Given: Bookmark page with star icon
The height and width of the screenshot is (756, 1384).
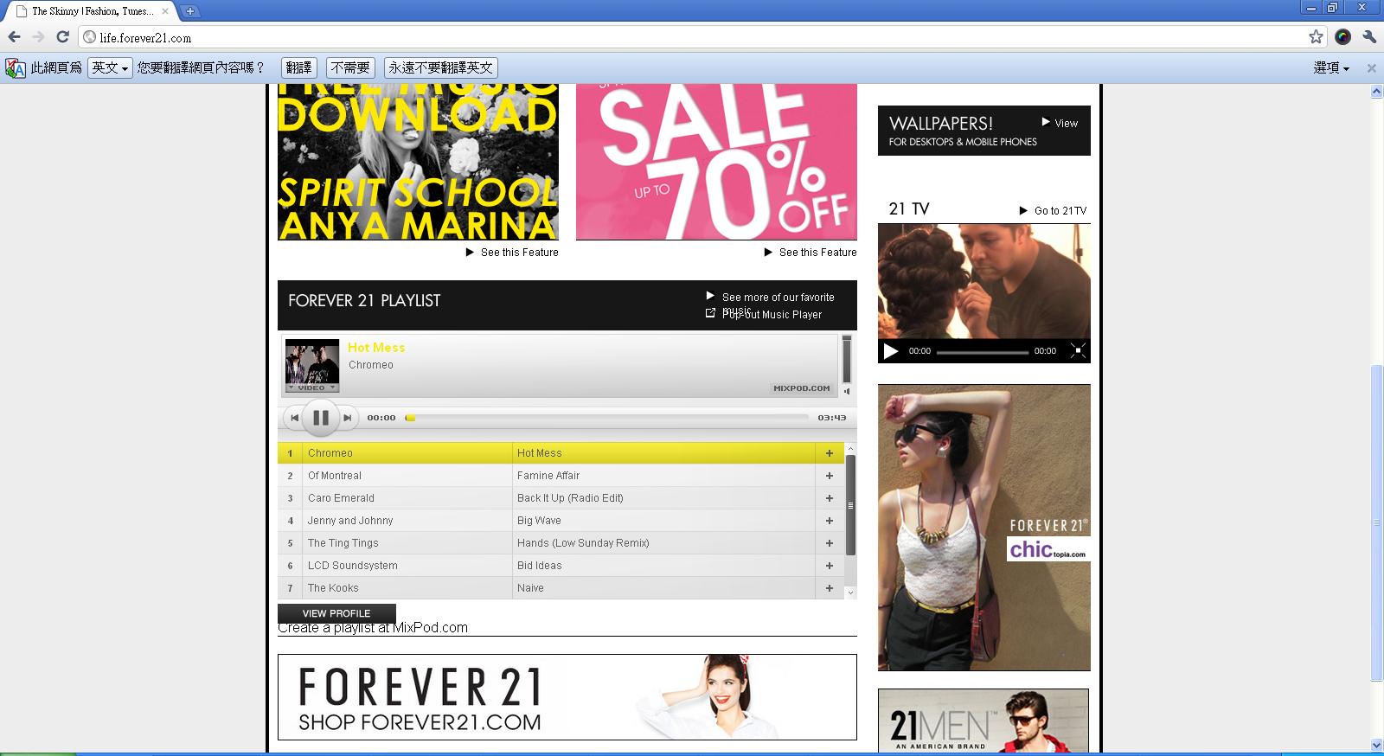Looking at the screenshot, I should [x=1316, y=36].
